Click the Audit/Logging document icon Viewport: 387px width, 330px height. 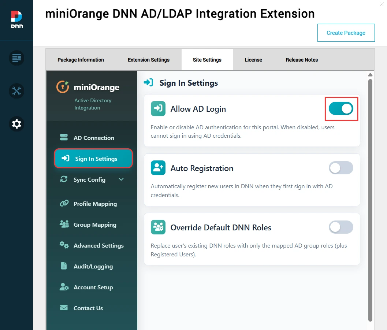tap(64, 266)
